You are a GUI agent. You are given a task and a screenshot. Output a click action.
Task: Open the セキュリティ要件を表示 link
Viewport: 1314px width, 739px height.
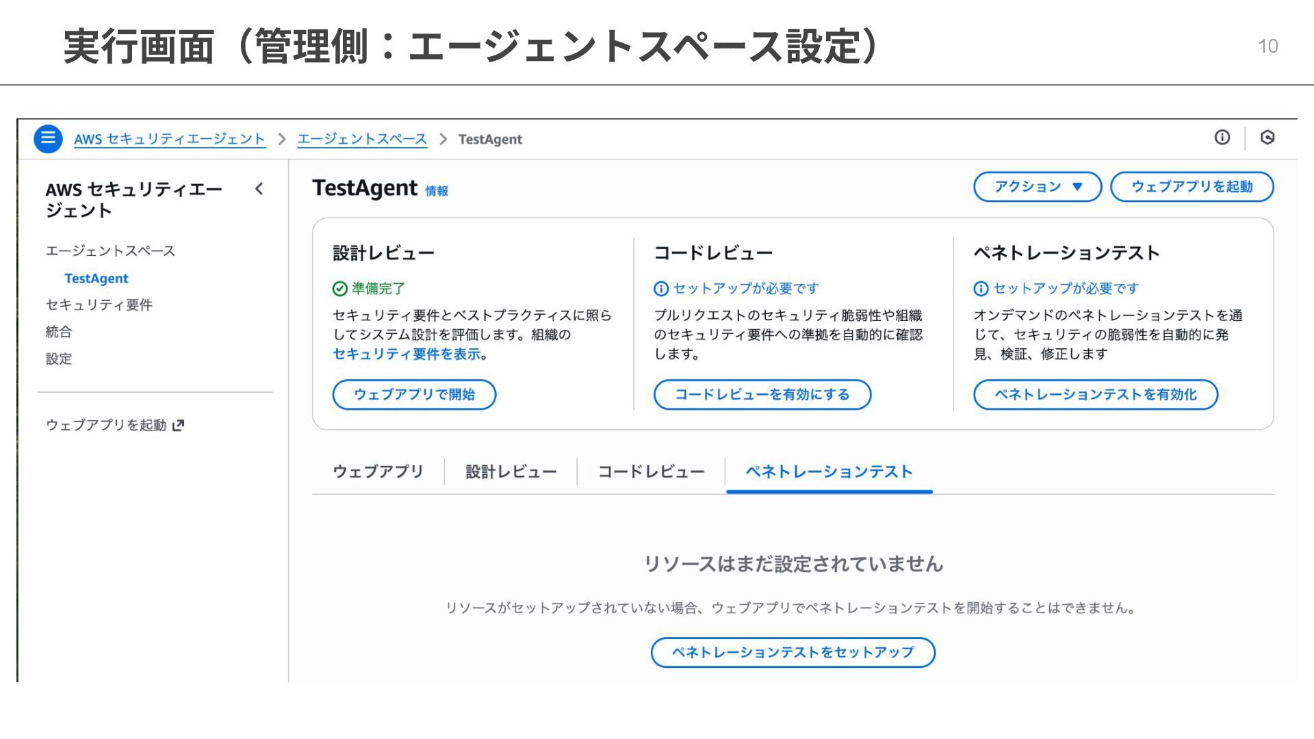coord(407,354)
